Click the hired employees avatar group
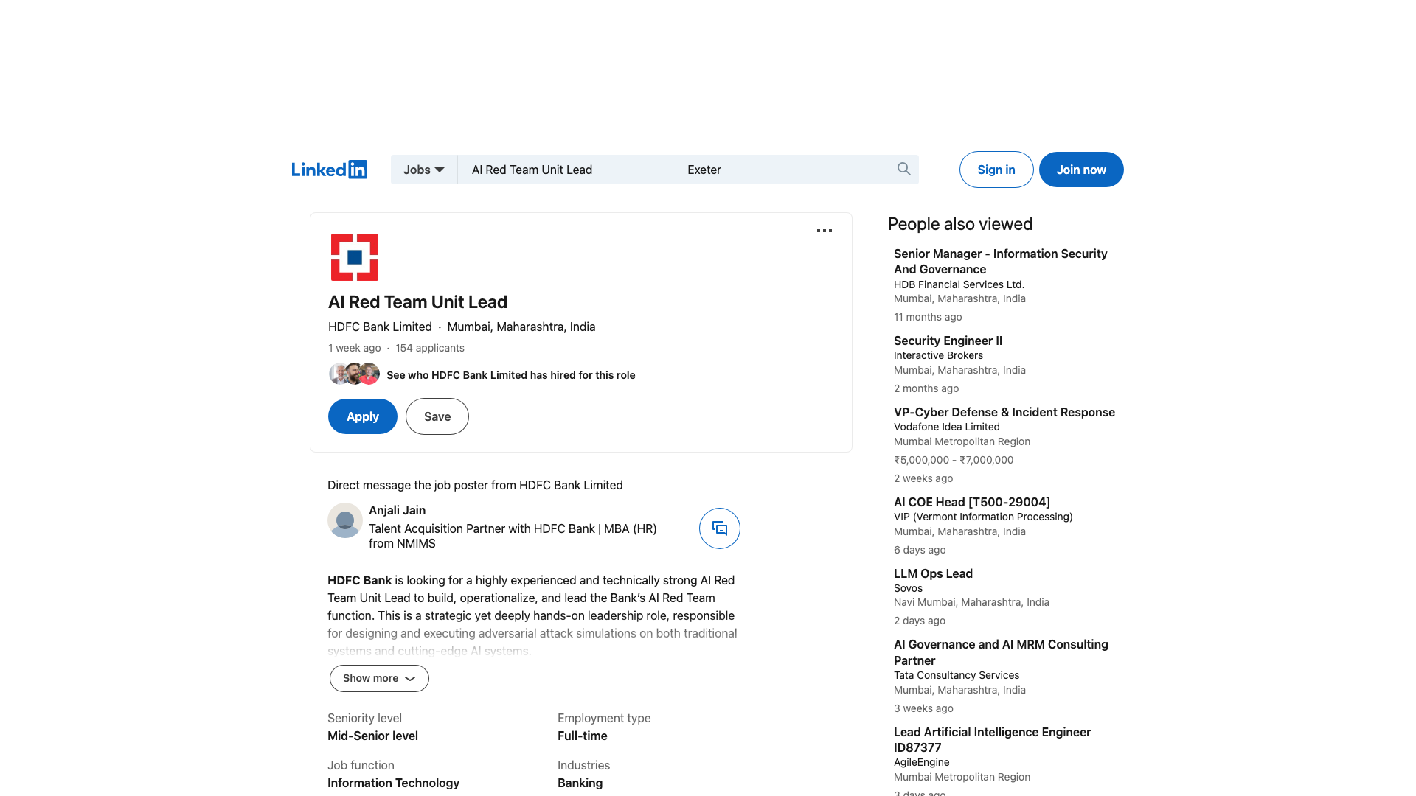Image resolution: width=1416 pixels, height=796 pixels. tap(354, 374)
